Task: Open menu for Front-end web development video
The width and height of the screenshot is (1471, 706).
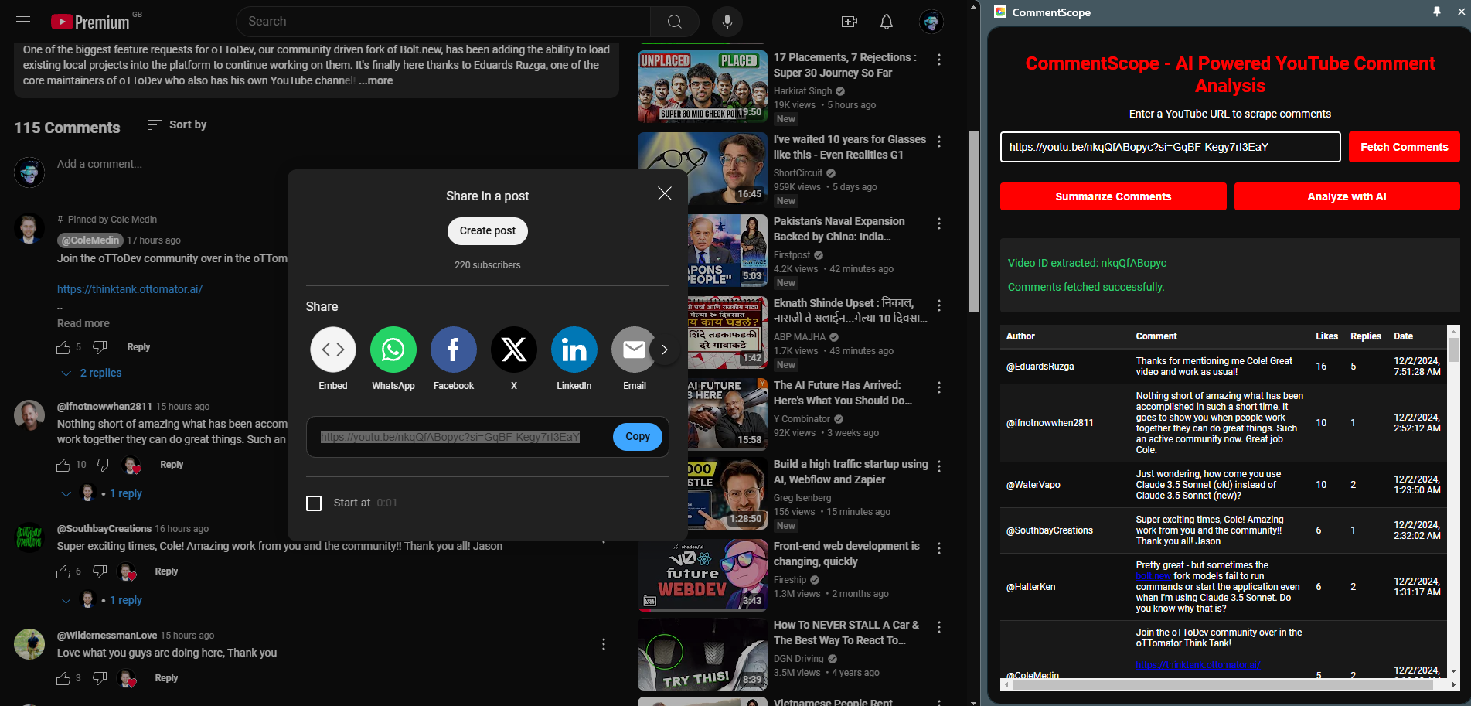Action: point(939,548)
